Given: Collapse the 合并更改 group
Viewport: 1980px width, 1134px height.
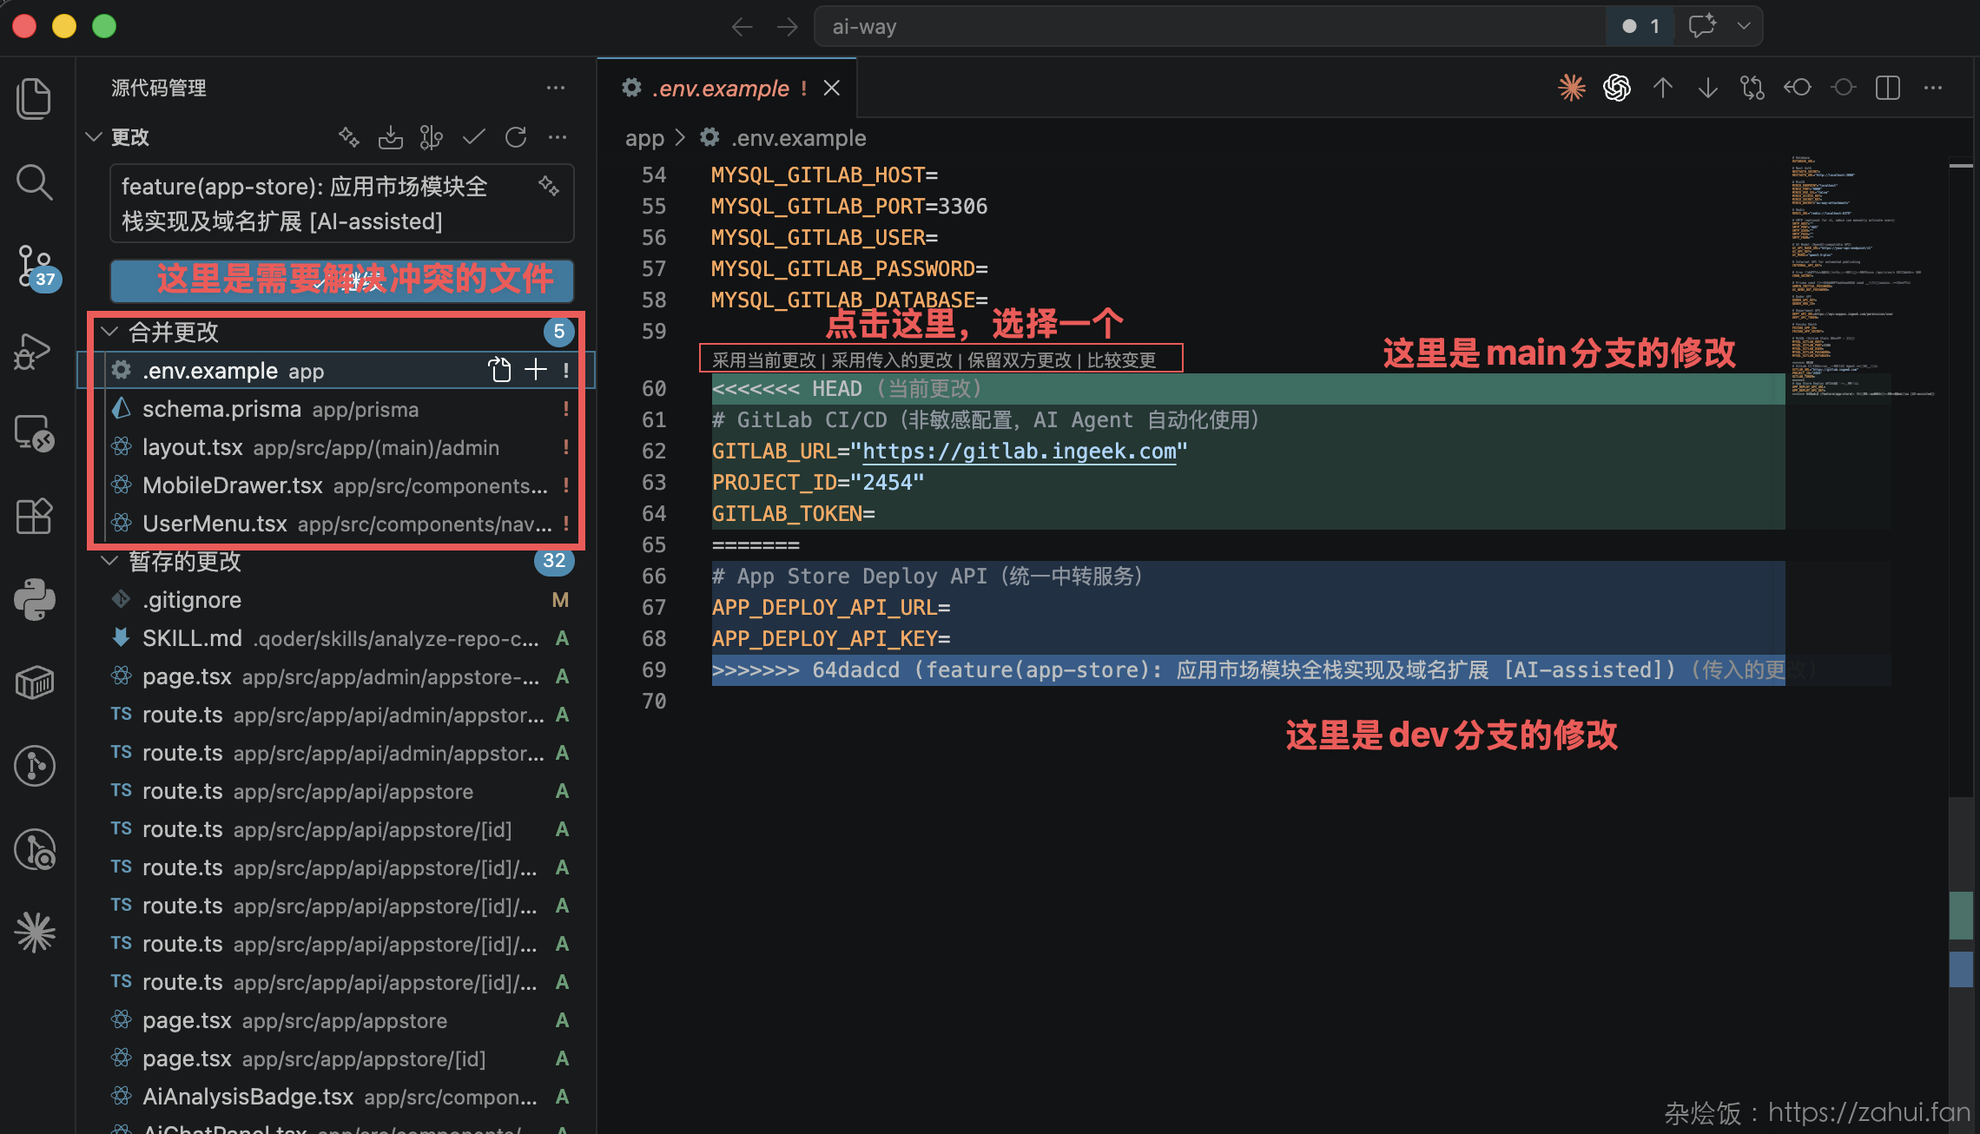Looking at the screenshot, I should point(110,332).
